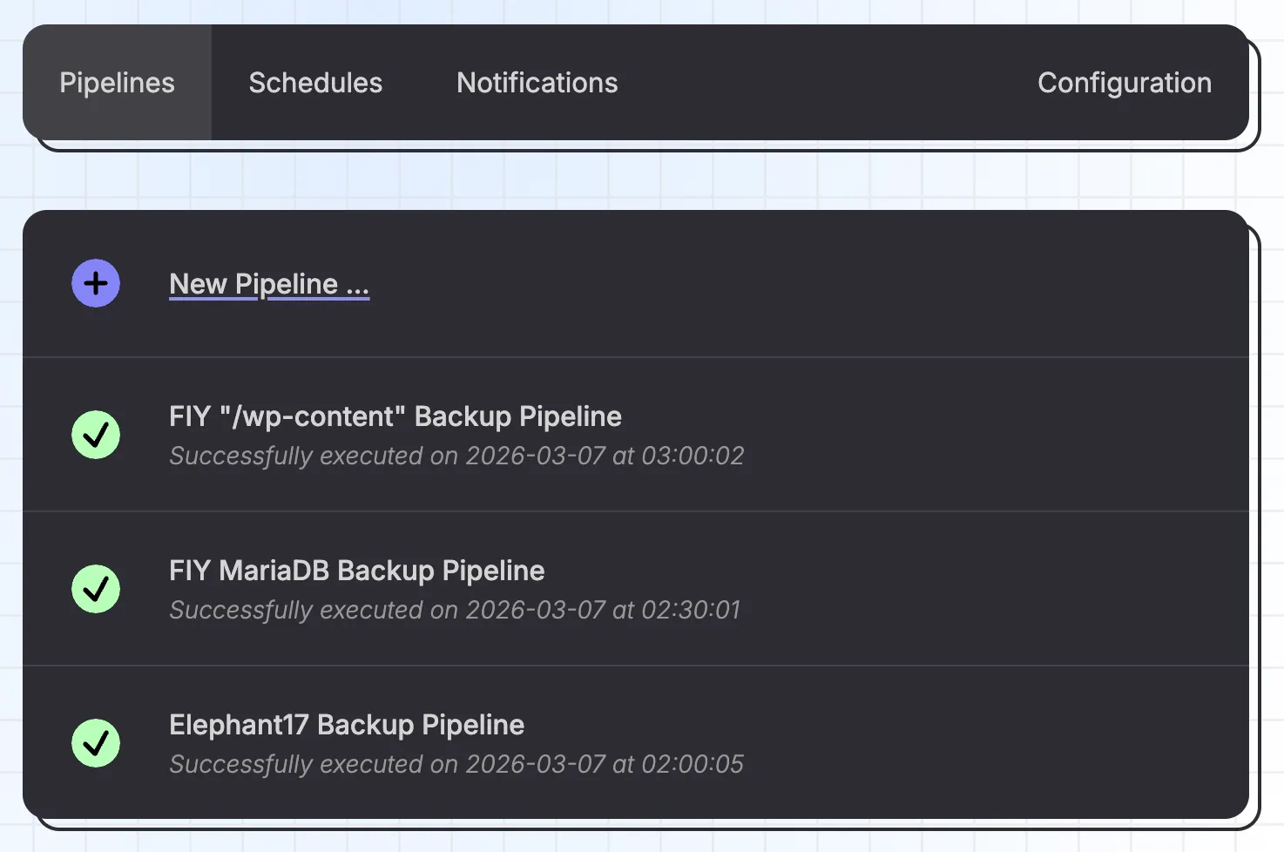Click the New Pipeline link
1284x852 pixels.
pos(268,283)
